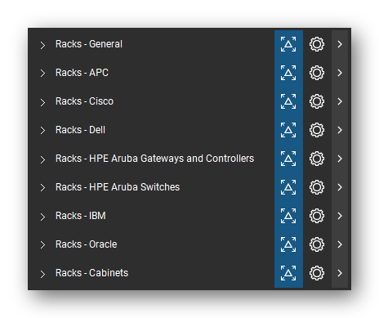The height and width of the screenshot is (318, 379).
Task: Click scale icon for HPE Aruba Gateways and Controllers
Action: click(x=288, y=159)
